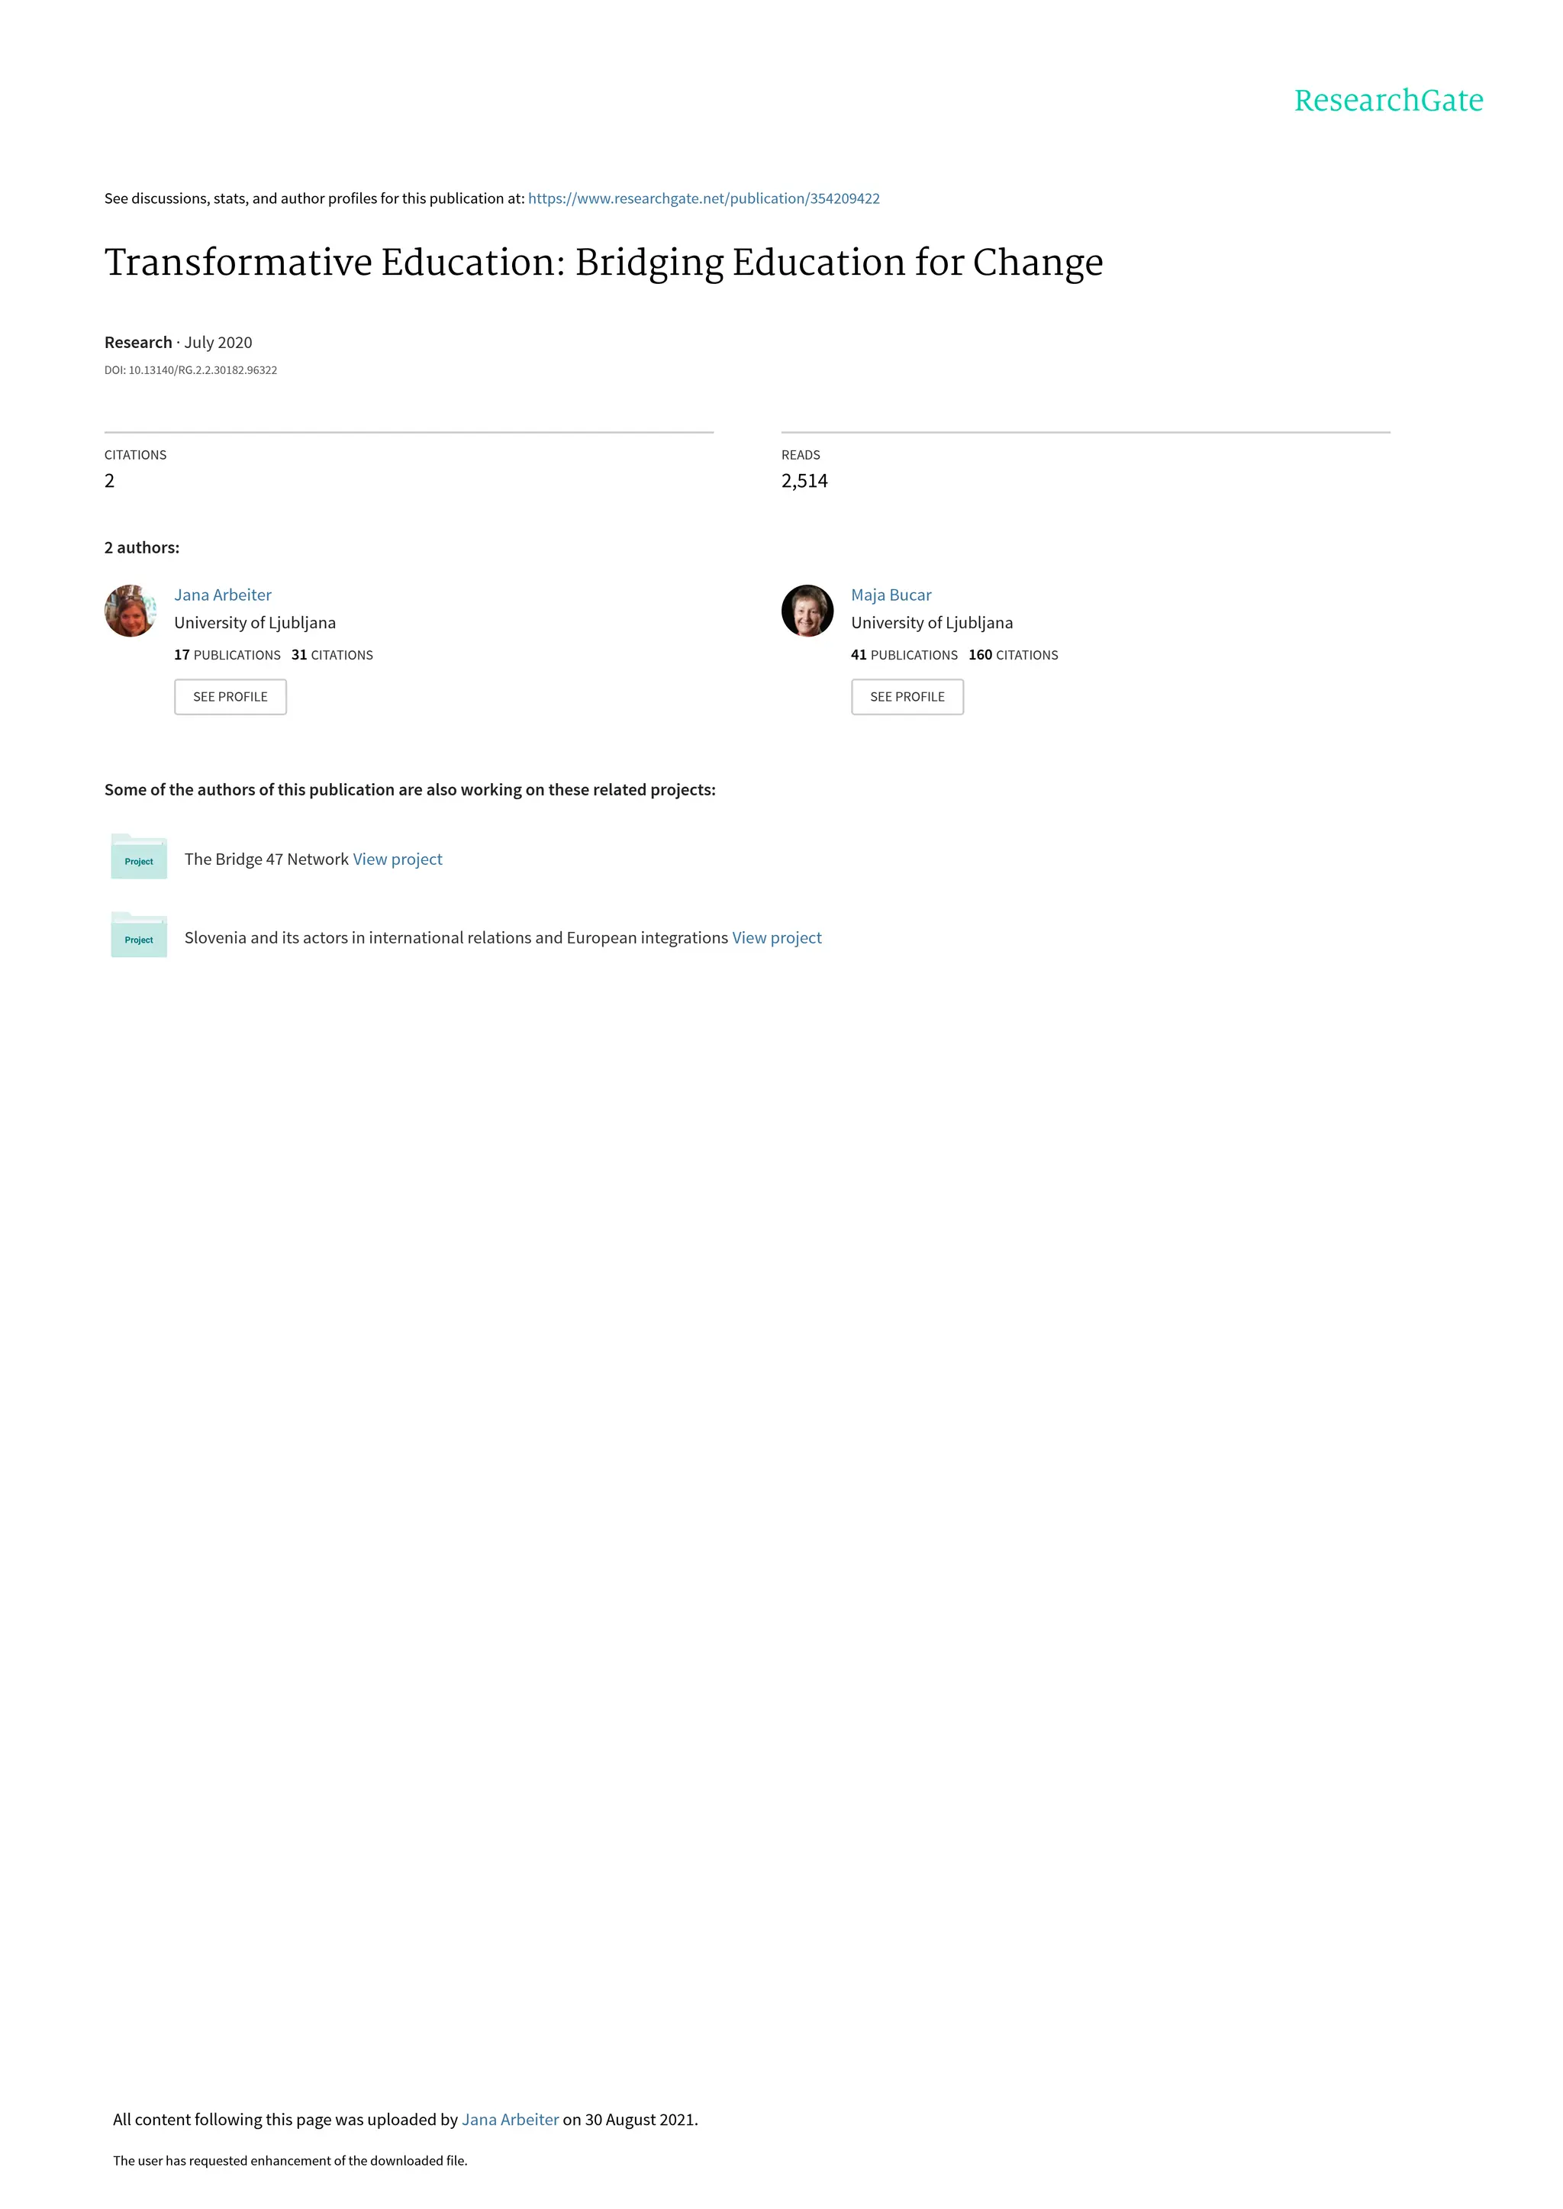Open Jana Arbeiter author name link
The width and height of the screenshot is (1563, 2209).
point(222,595)
